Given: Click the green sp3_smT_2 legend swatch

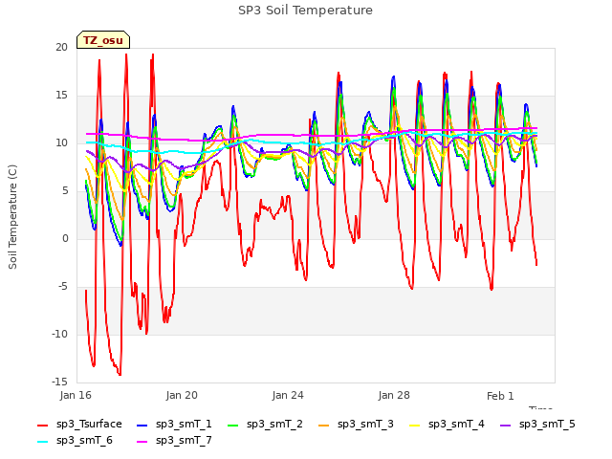Looking at the screenshot, I should (x=233, y=425).
